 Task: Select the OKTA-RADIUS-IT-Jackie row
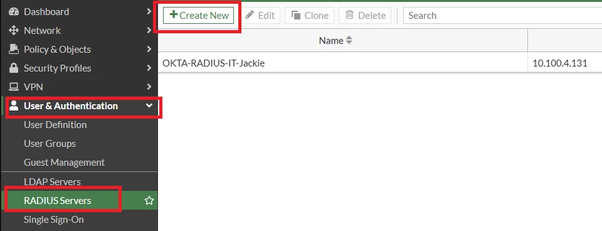[x=380, y=63]
